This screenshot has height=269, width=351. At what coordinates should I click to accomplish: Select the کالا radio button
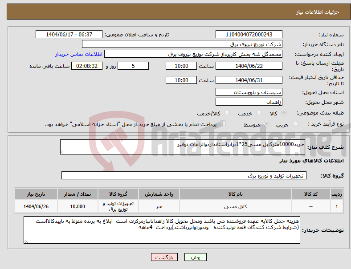(x=284, y=113)
